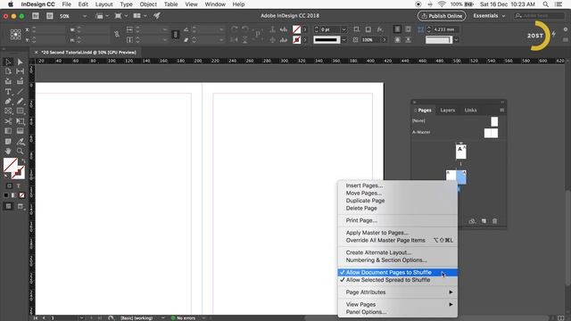
Task: Toggle Normal view mode in toolbox
Action: [x=8, y=206]
